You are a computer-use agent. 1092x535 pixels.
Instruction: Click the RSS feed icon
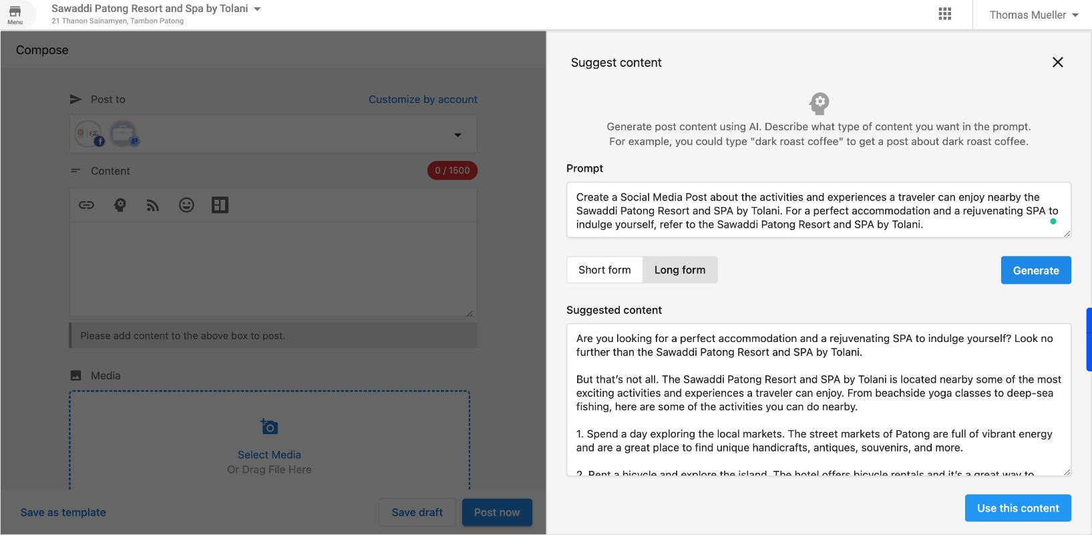click(x=153, y=206)
